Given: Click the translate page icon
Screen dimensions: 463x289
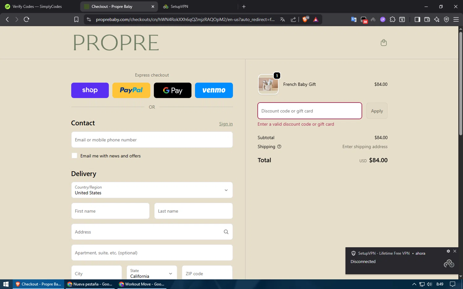Looking at the screenshot, I should click(x=282, y=19).
